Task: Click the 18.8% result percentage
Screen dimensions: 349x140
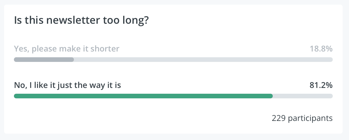Action: [321, 49]
